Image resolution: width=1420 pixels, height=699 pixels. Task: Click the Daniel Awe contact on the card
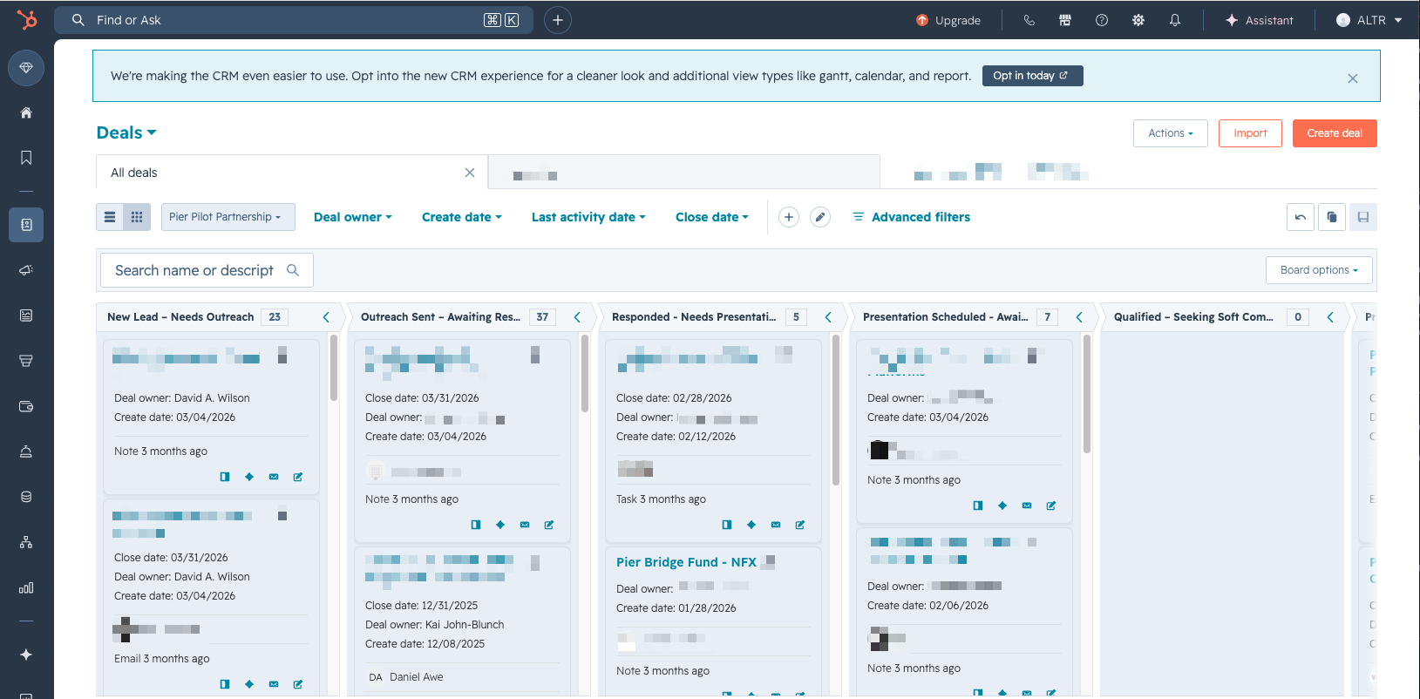pos(416,676)
